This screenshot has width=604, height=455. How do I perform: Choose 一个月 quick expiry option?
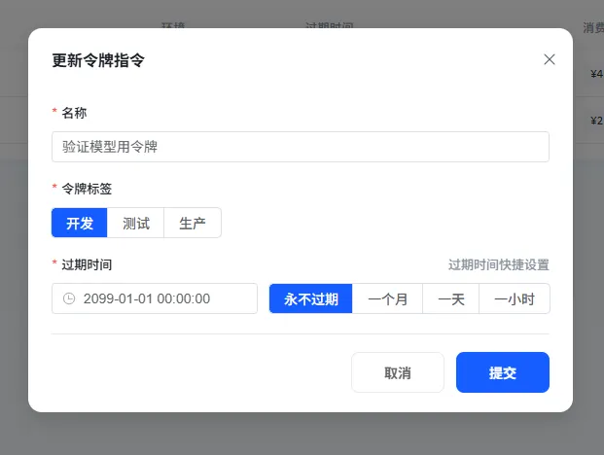click(387, 298)
